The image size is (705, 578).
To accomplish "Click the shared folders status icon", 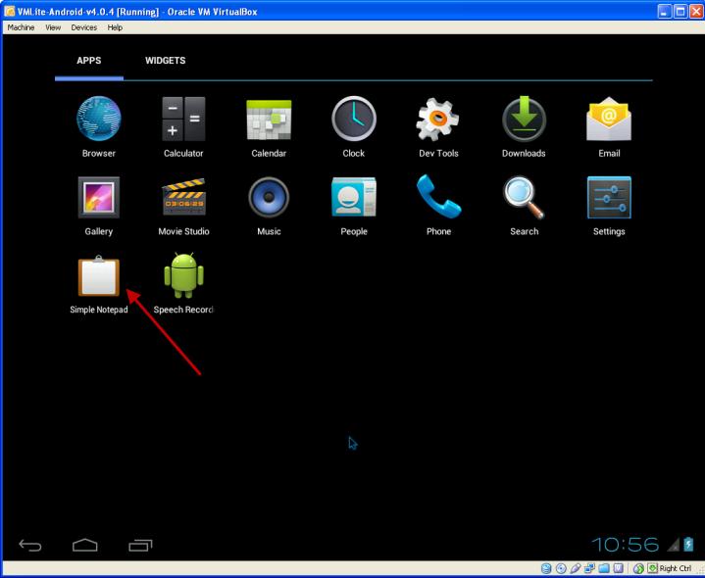I will [x=604, y=568].
